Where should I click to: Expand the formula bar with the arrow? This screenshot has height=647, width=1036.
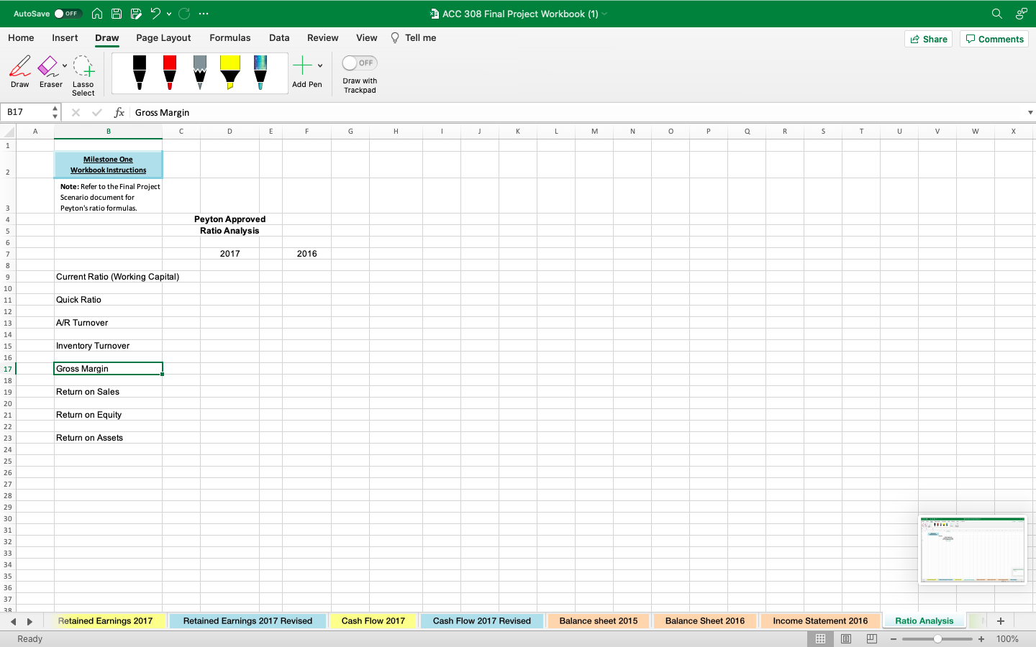(1030, 112)
